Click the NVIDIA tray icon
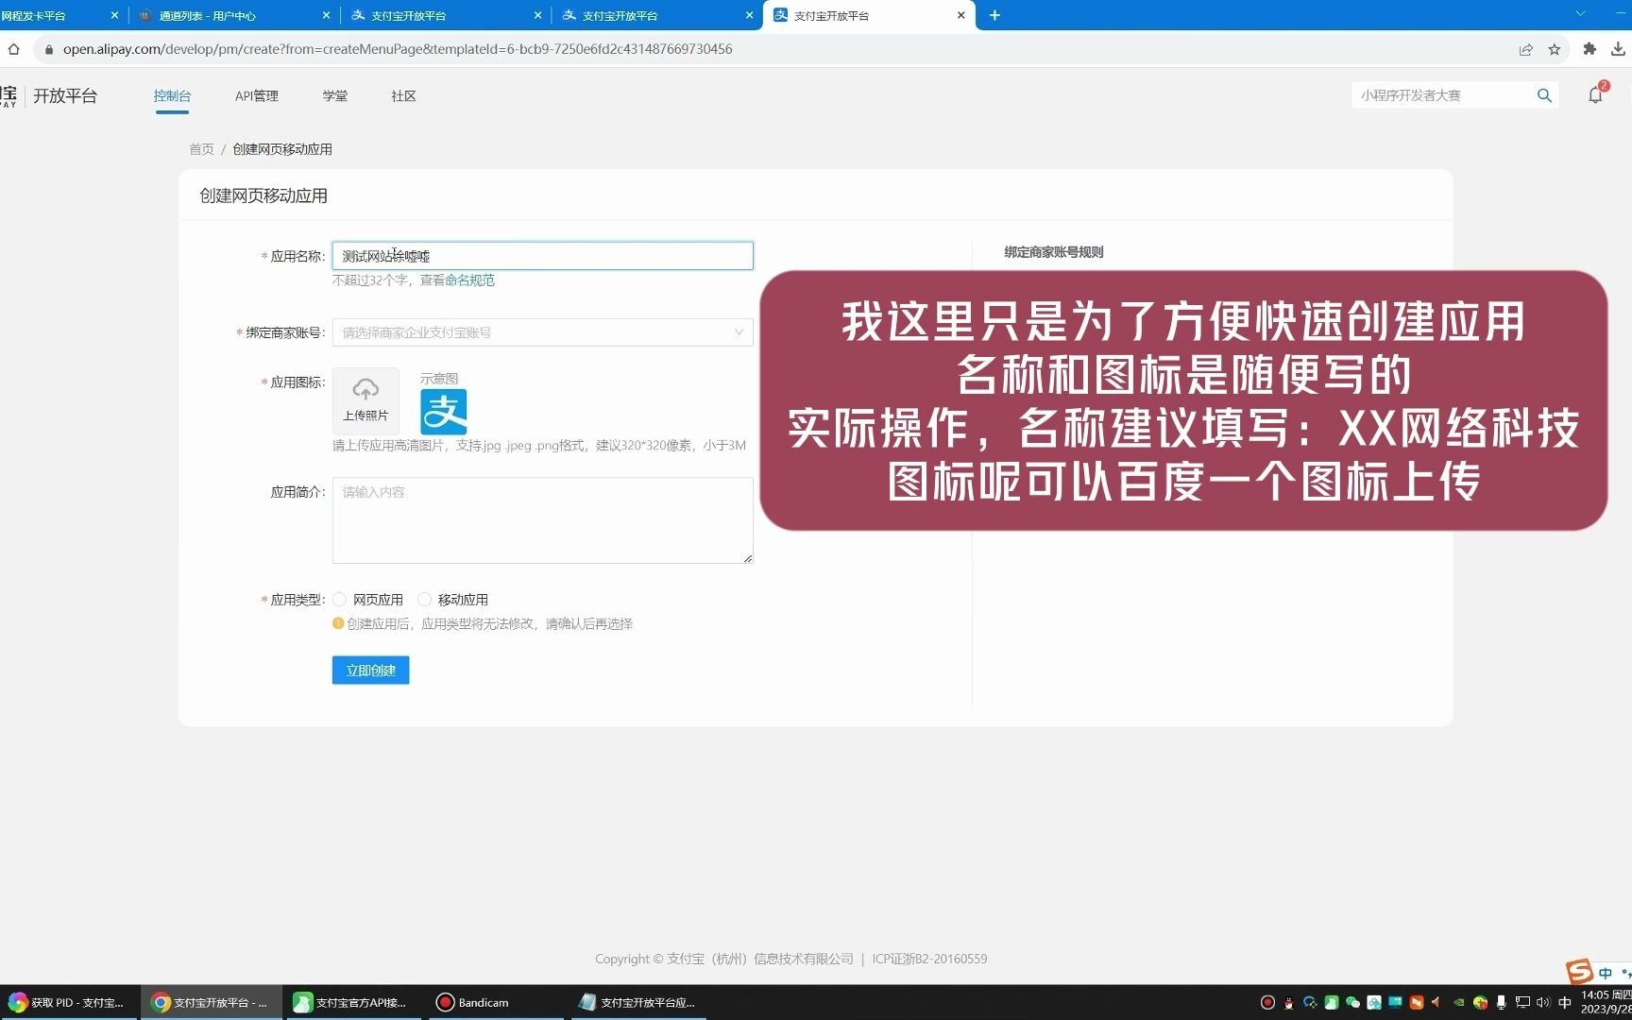 click(1459, 1002)
